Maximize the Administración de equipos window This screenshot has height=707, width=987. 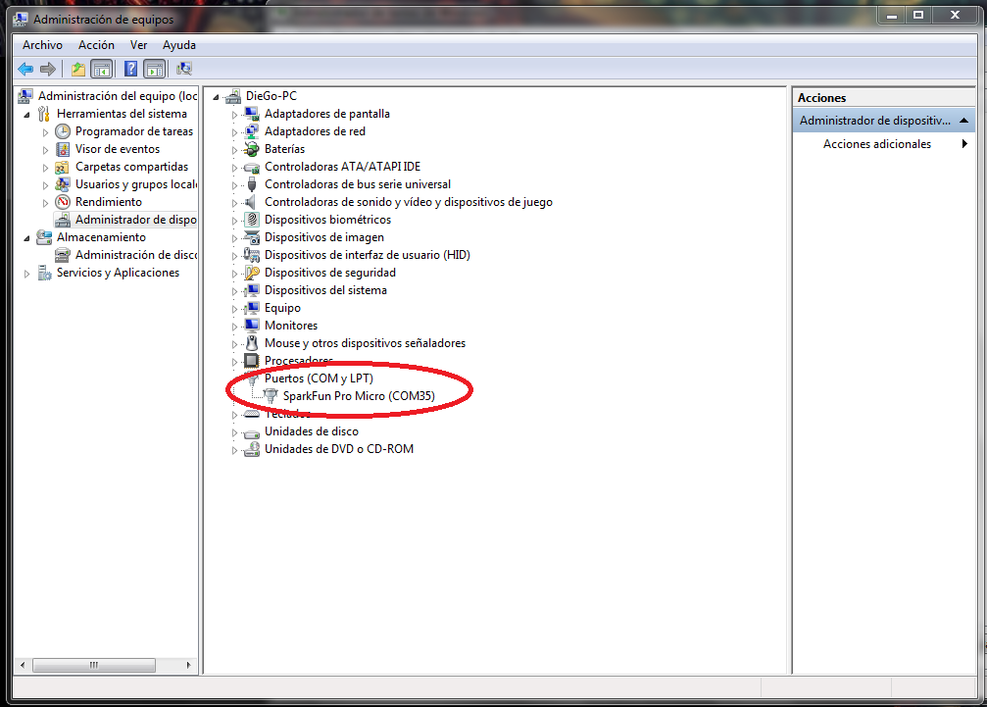[x=918, y=15]
